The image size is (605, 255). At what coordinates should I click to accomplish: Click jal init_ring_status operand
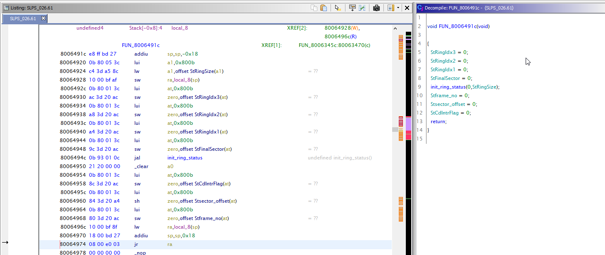(x=185, y=158)
